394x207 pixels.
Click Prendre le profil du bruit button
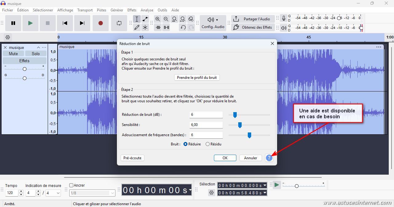pos(197,78)
